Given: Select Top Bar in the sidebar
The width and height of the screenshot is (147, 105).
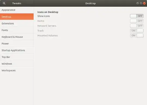Looking at the screenshot, I should click(17, 57).
